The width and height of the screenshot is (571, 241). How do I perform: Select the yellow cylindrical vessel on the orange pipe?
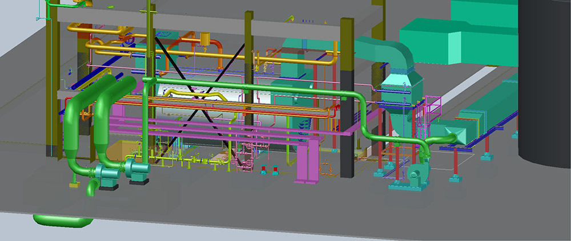(206, 39)
